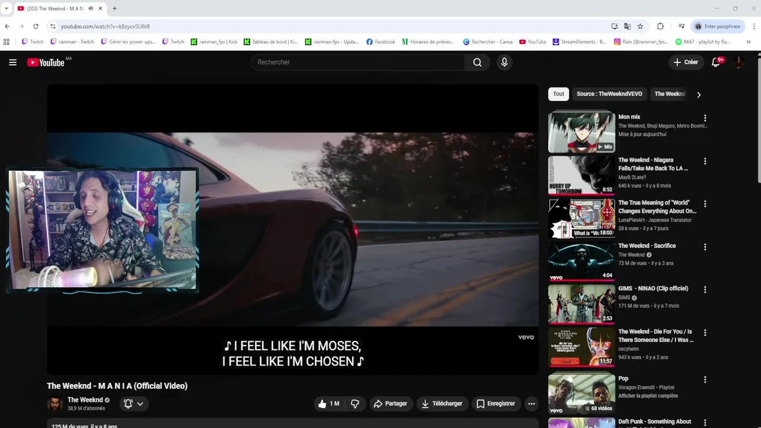Open the browser apps grid shortcut
This screenshot has width=761, height=428.
click(7, 42)
